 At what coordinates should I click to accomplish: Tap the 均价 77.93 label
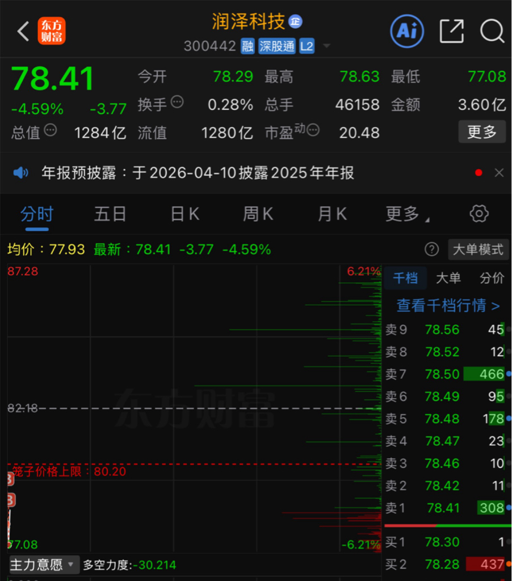click(46, 250)
